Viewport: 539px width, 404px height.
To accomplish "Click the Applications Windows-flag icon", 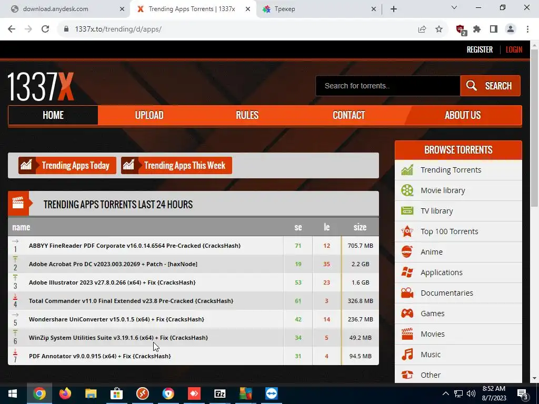I will point(407,272).
